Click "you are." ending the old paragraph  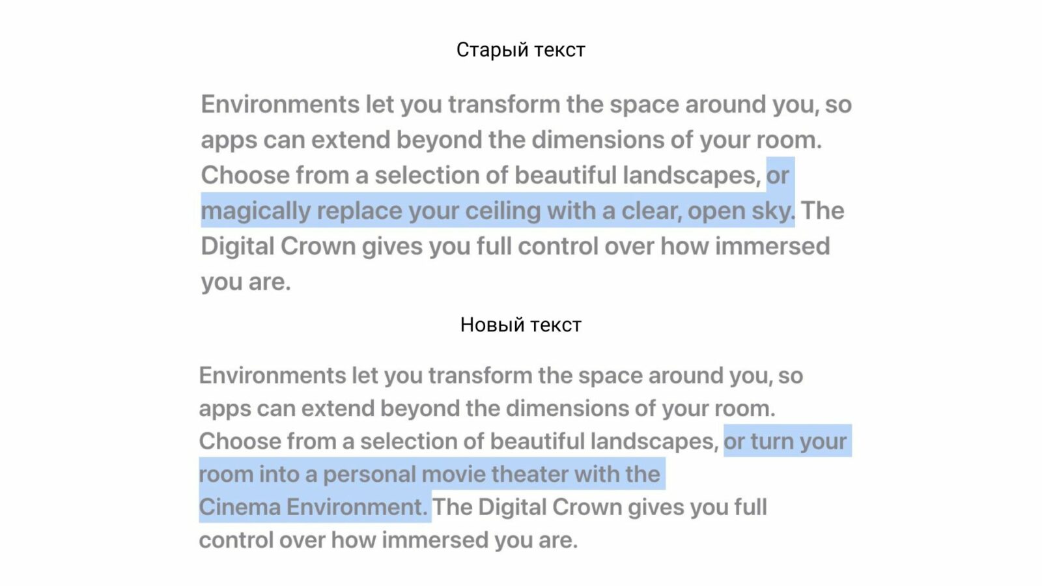point(246,282)
